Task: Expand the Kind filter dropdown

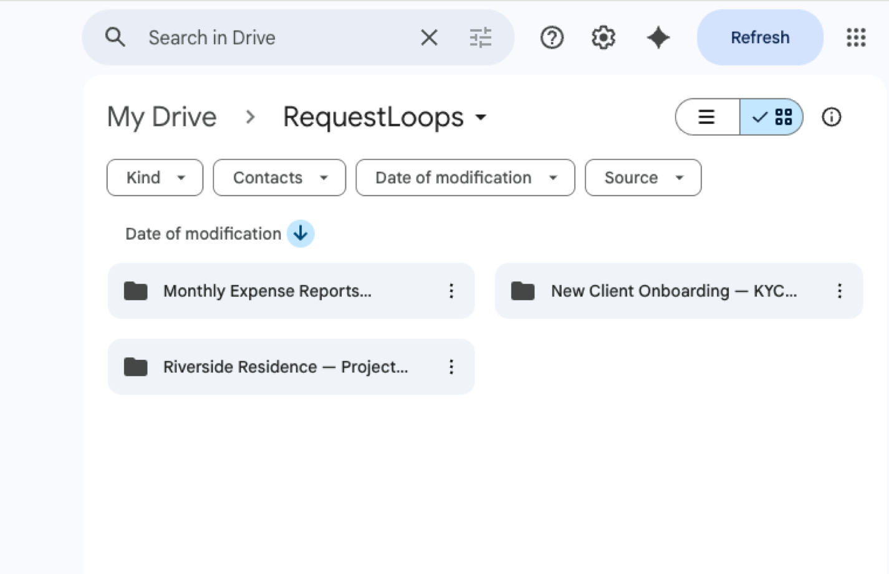Action: [155, 177]
